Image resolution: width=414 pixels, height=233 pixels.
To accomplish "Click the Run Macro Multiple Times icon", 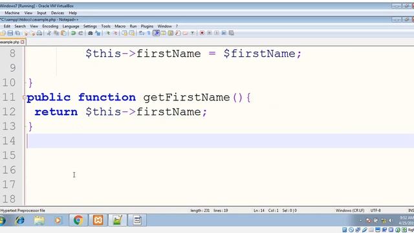I will [x=224, y=33].
